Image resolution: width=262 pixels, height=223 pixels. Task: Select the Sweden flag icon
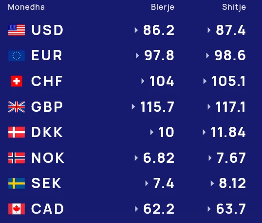17,183
